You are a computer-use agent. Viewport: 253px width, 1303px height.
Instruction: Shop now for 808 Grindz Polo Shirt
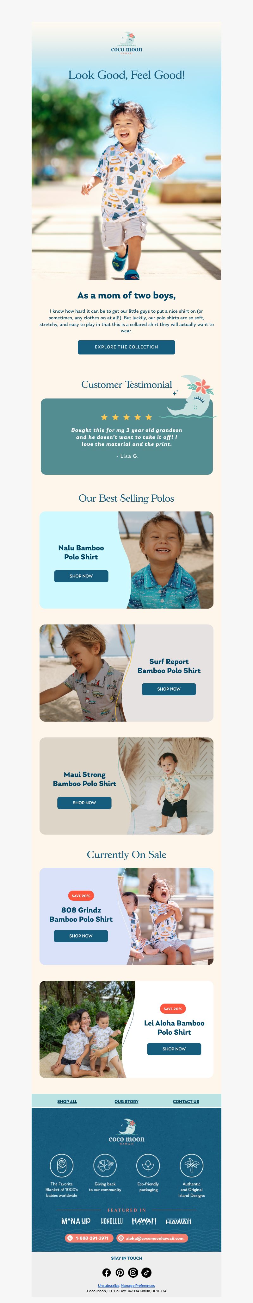(81, 936)
